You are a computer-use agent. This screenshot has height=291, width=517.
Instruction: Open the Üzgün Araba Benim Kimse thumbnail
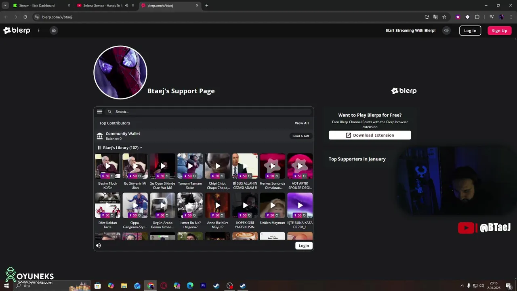click(x=162, y=205)
